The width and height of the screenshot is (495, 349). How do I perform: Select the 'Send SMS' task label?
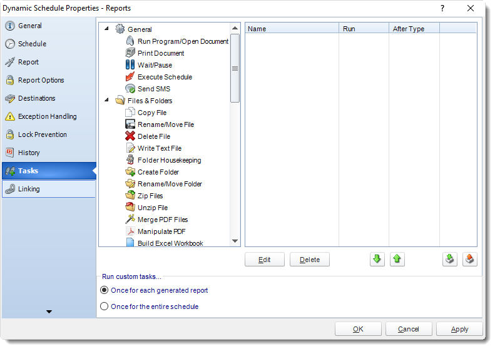coord(154,89)
